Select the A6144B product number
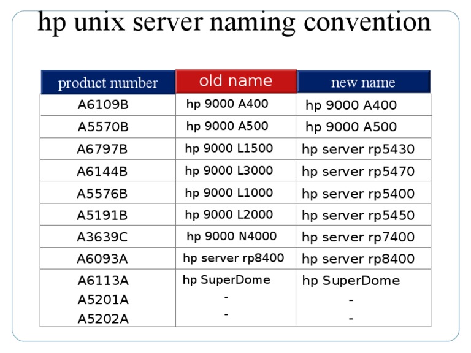This screenshot has height=353, width=471. [102, 172]
